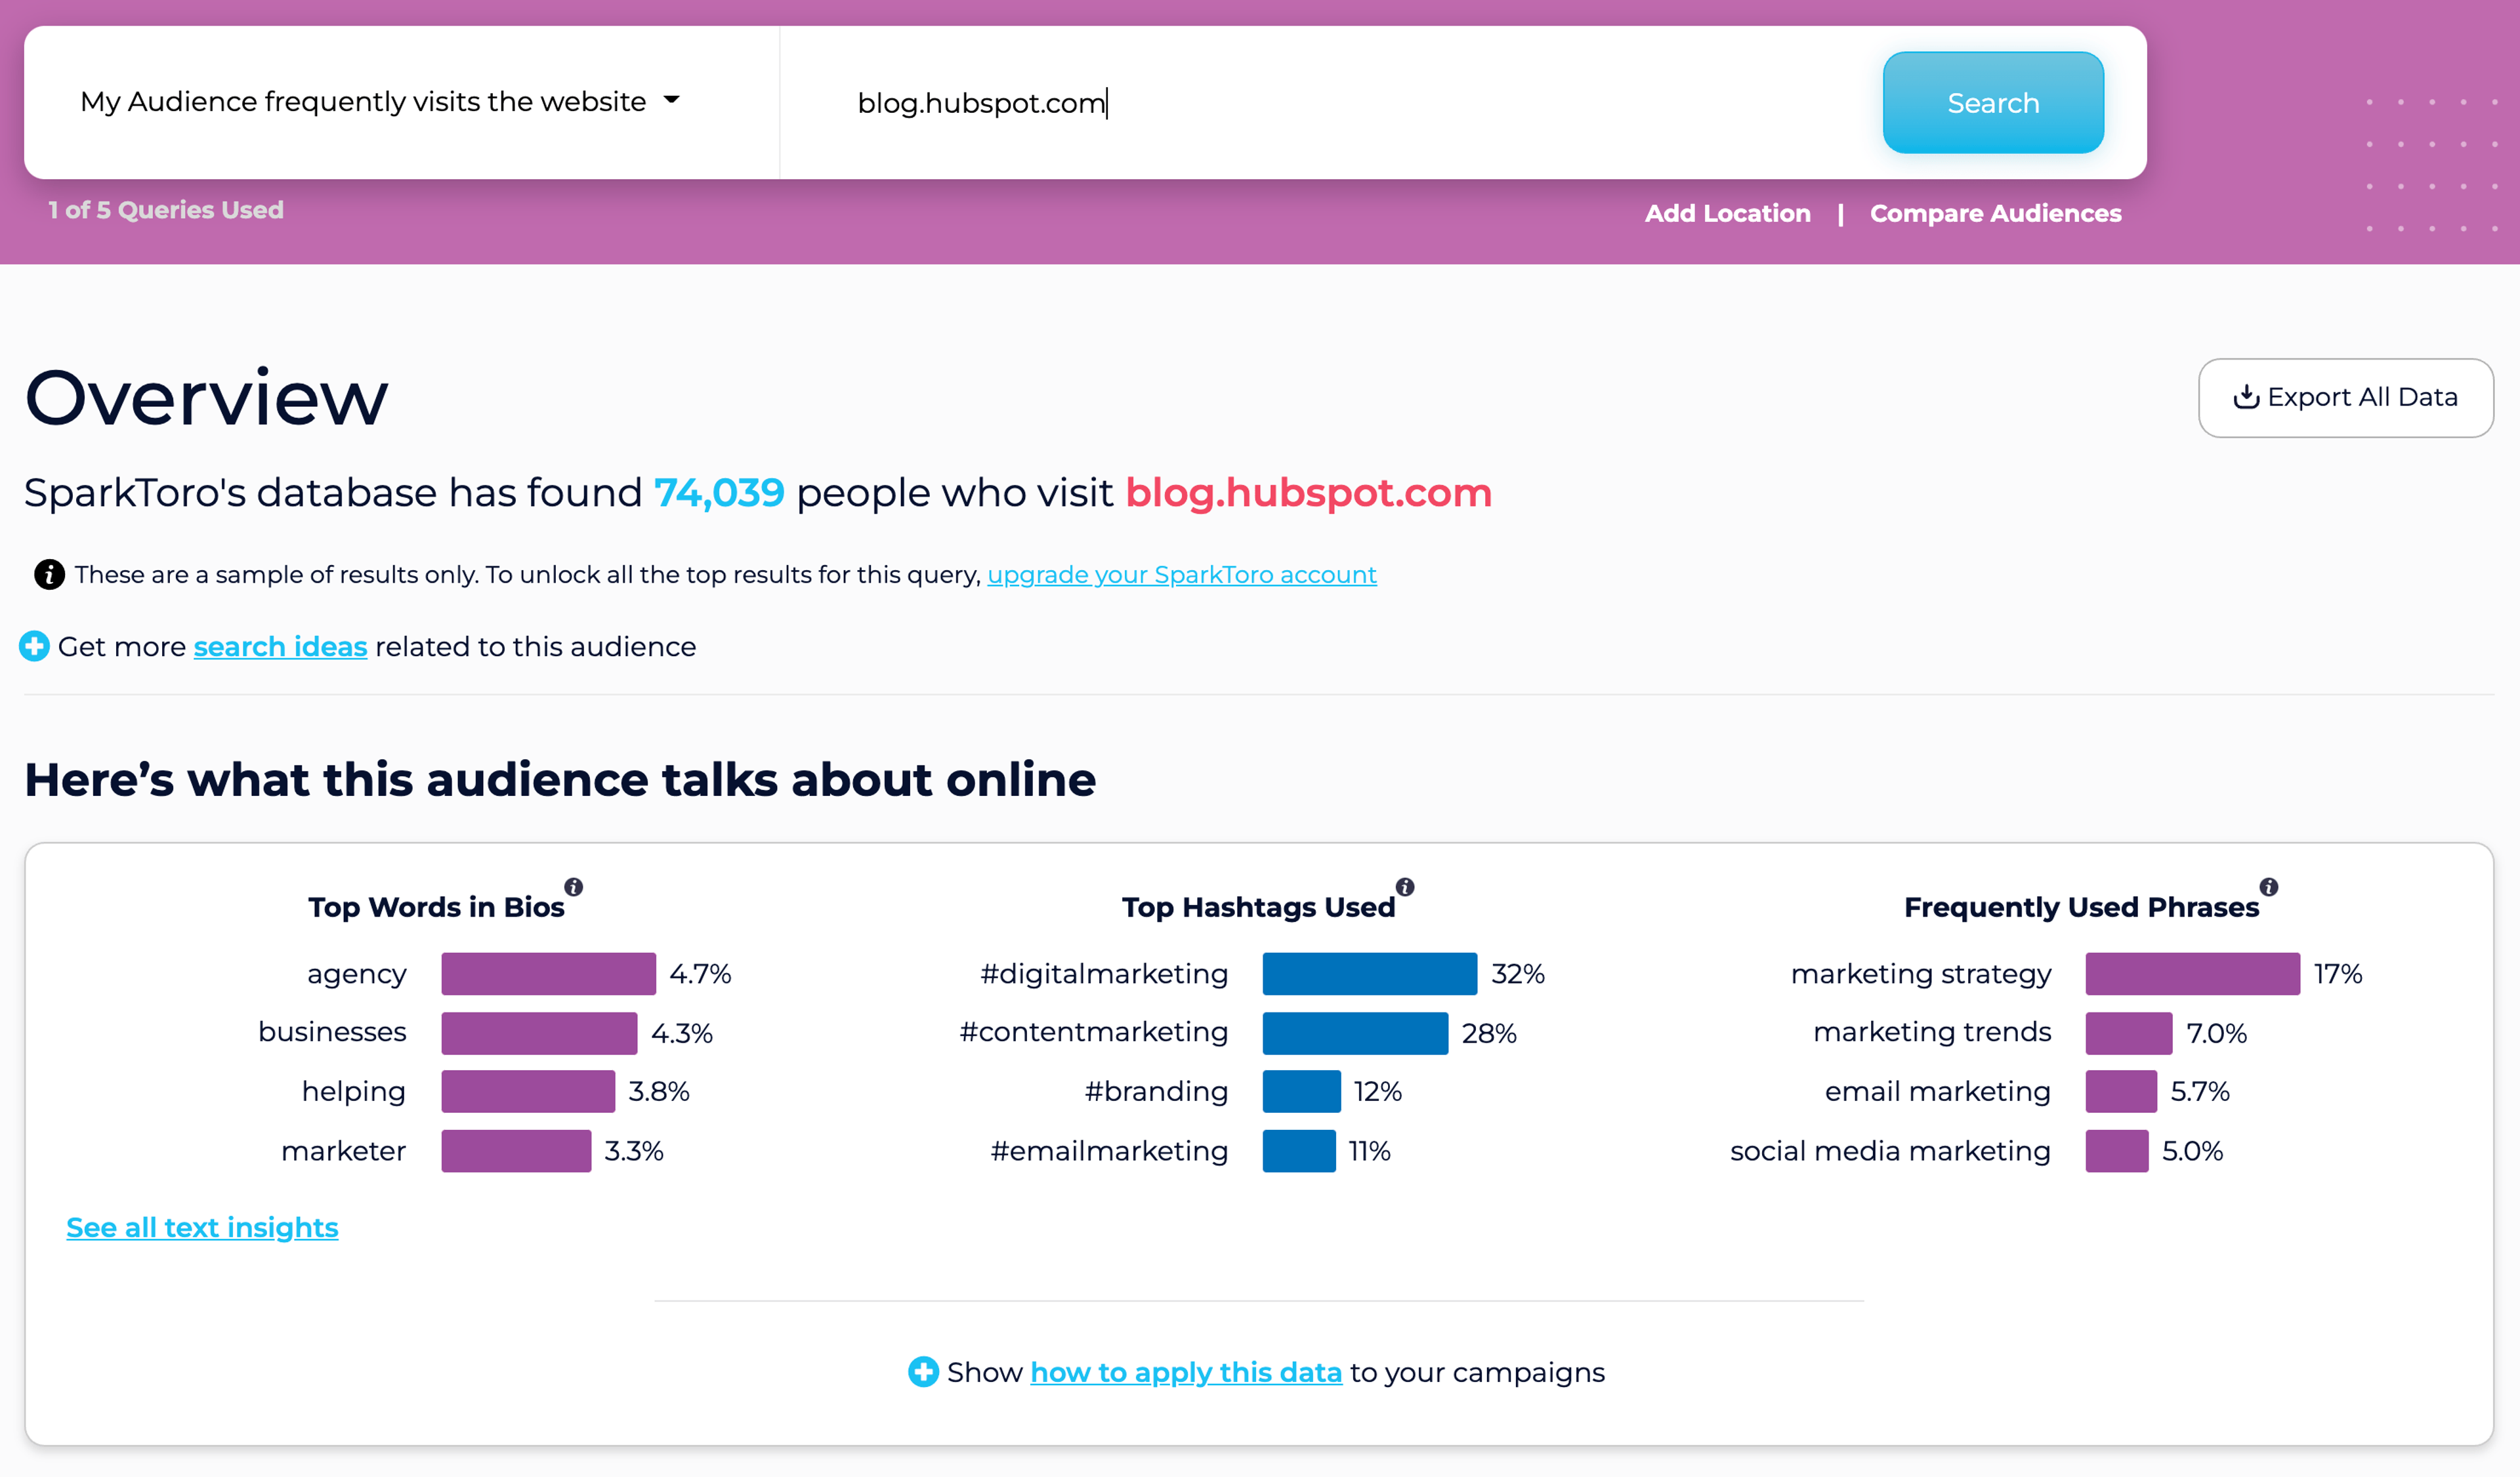Click the red blog.hubspot.com heading text

tap(1309, 493)
